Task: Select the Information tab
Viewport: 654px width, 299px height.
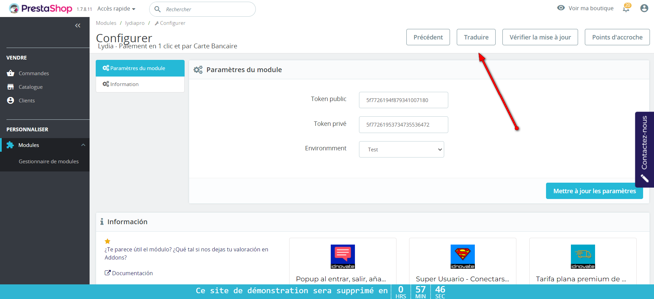Action: click(140, 84)
